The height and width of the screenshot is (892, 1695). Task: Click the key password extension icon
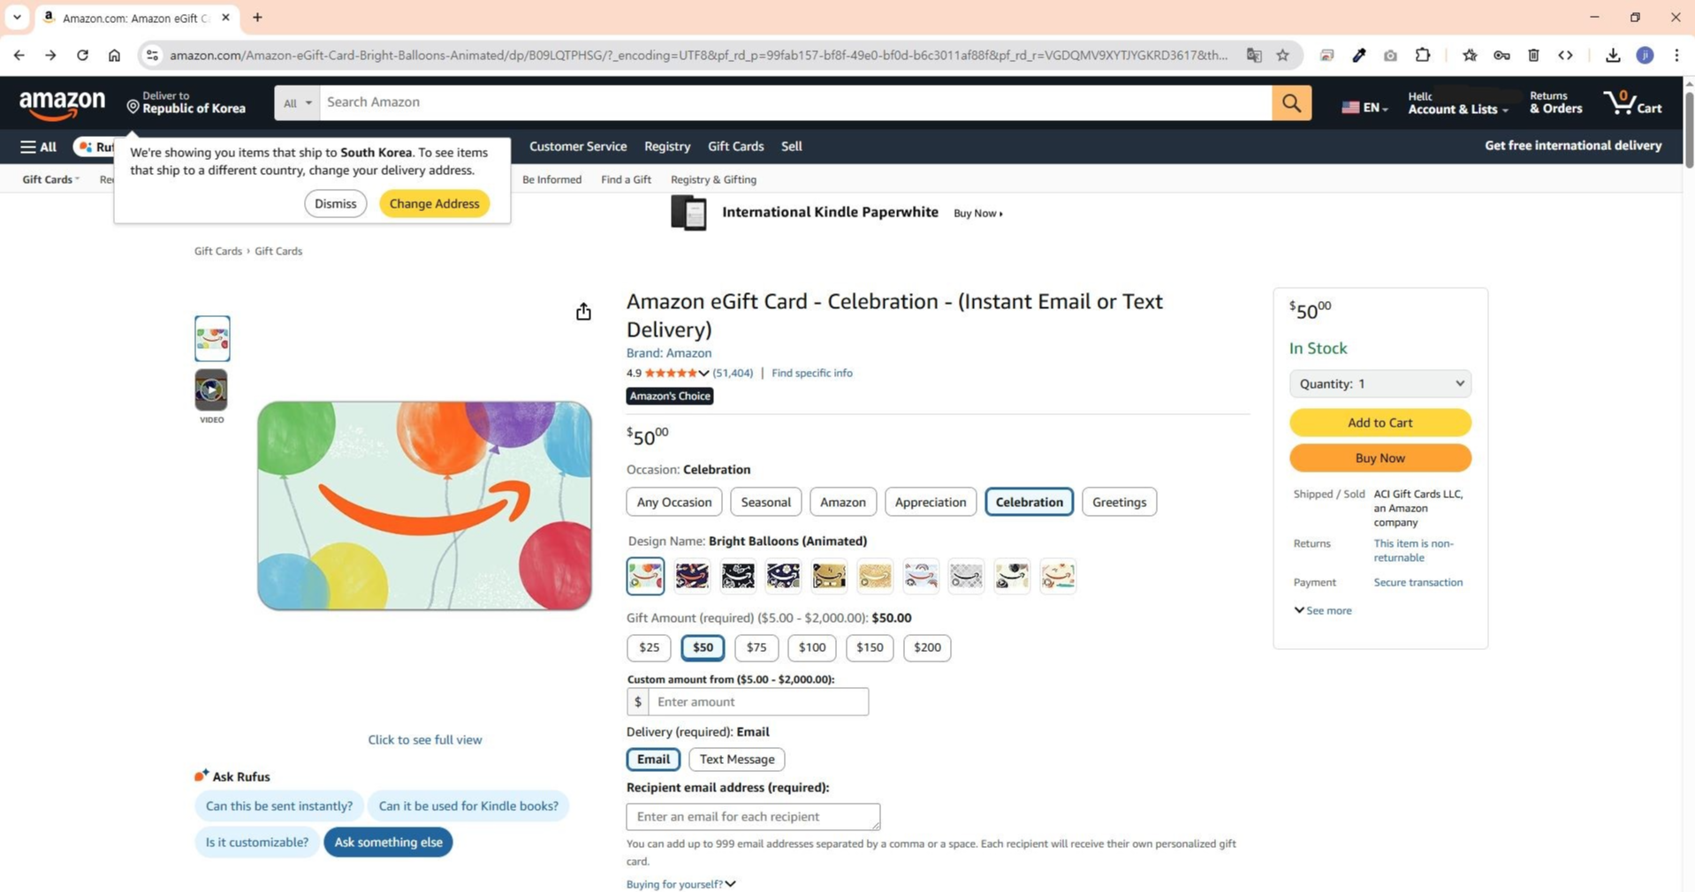point(1501,55)
